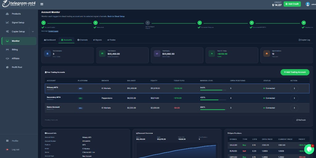This screenshot has height=158, width=316.
Task: Click Demo Account margin level 890% bar
Action: [213, 110]
